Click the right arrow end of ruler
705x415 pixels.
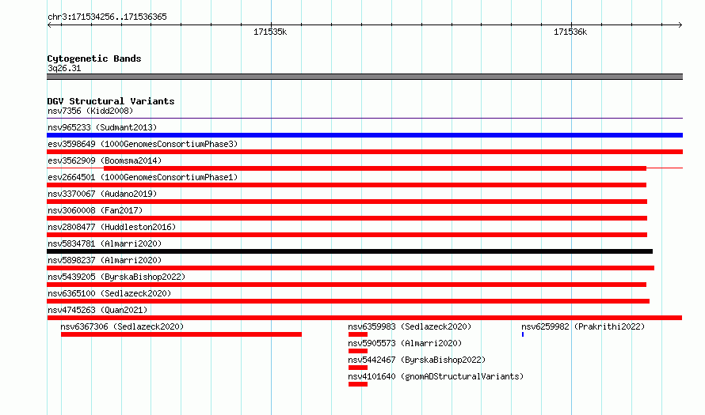click(680, 25)
